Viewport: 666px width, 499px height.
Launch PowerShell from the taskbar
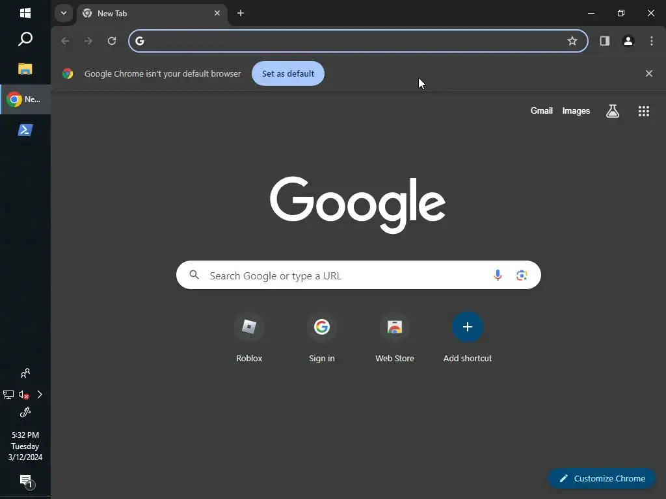point(25,130)
